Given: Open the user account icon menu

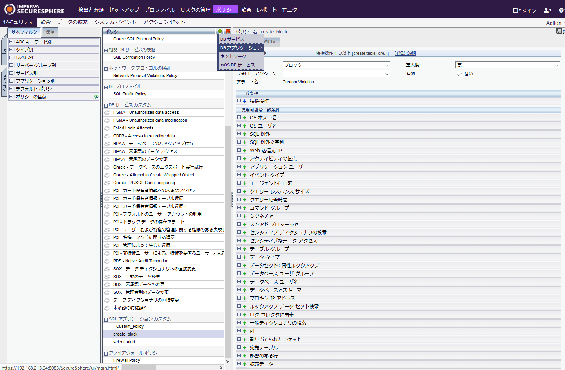Looking at the screenshot, I should pos(547,10).
